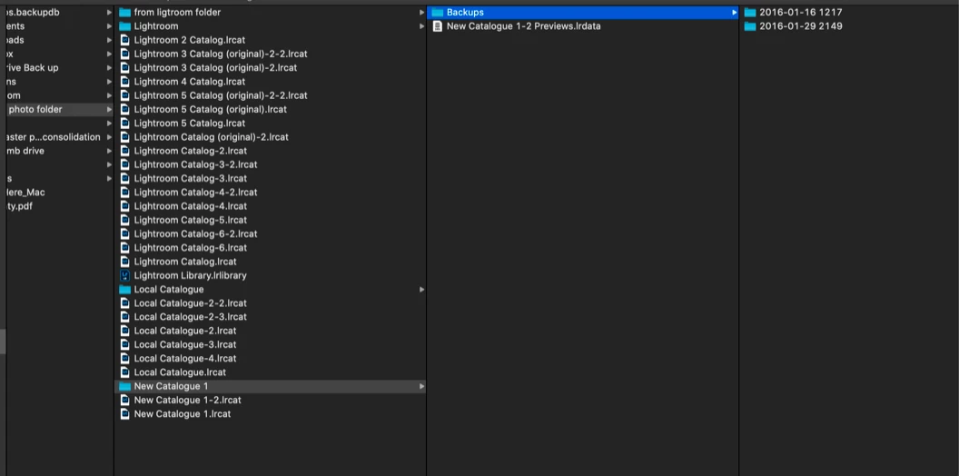Click the Local Catalogue folder icon

coord(124,290)
